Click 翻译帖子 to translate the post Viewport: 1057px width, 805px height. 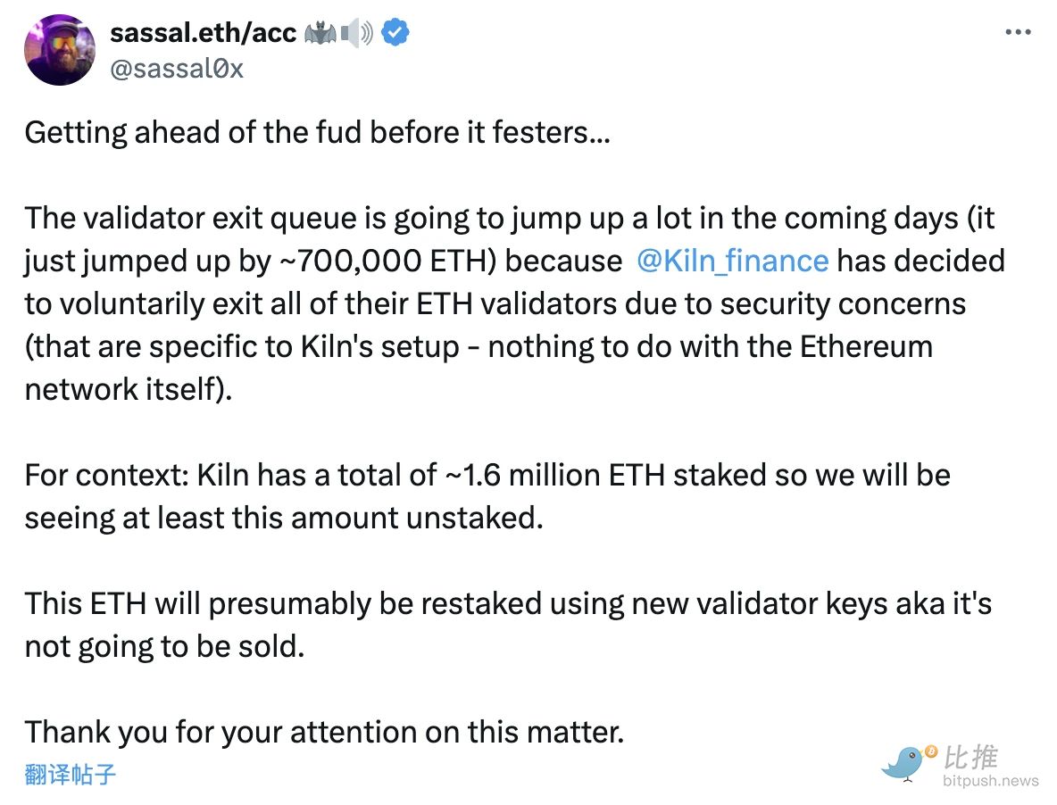click(x=71, y=774)
